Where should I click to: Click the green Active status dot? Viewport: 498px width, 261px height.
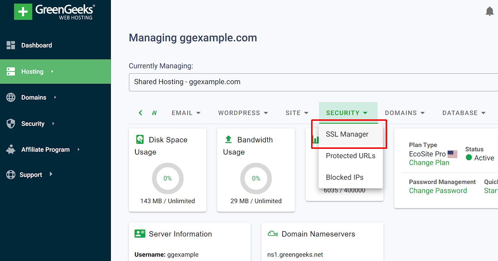(x=469, y=157)
